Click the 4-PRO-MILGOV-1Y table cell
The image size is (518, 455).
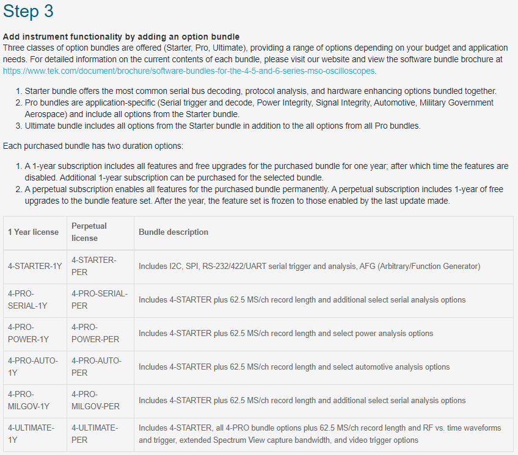[x=35, y=401]
